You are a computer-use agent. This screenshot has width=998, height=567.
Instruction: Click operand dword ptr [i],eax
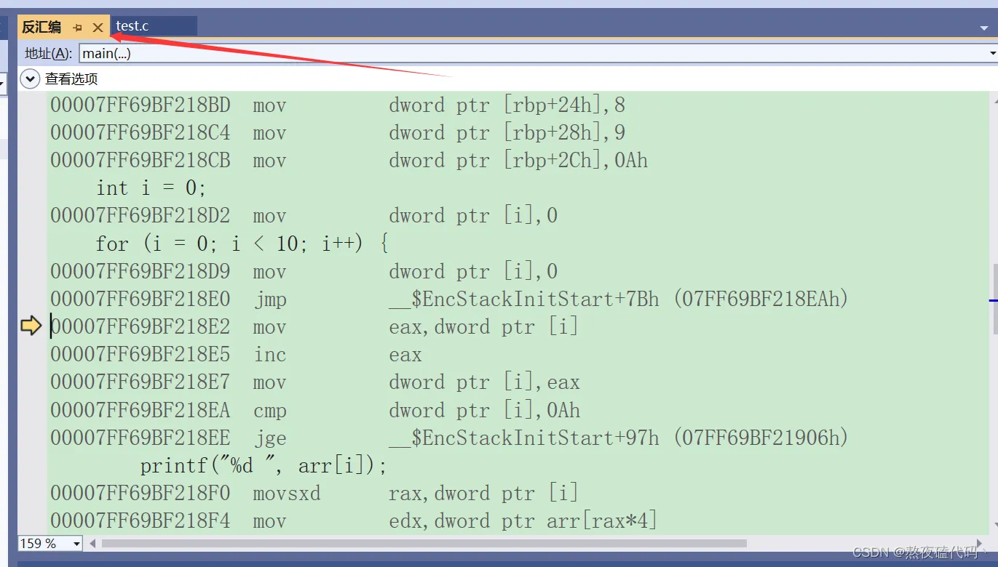tap(484, 382)
